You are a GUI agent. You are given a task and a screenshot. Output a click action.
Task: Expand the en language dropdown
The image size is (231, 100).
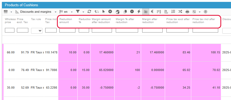click(72, 12)
